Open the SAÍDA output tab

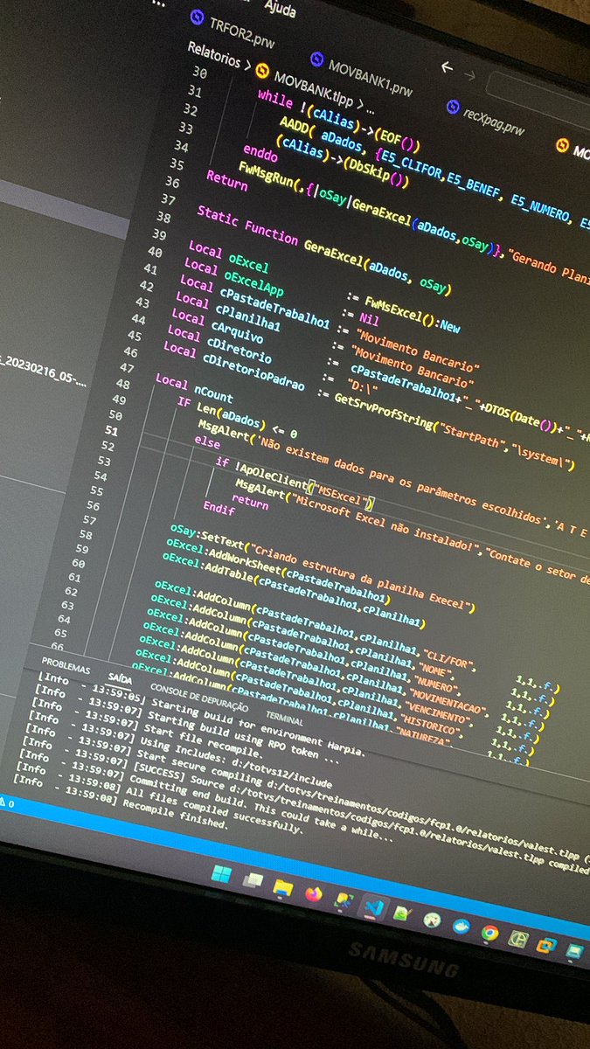(120, 678)
